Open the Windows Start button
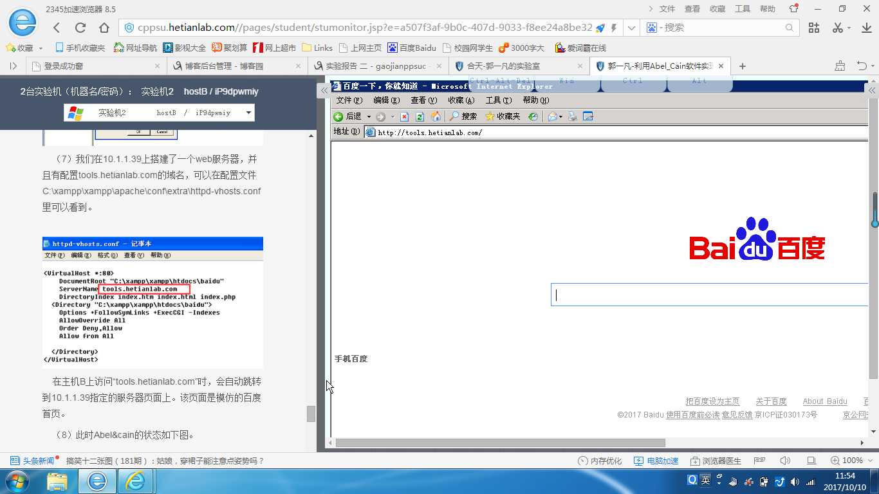Screen dimensions: 879x494 click(x=17, y=481)
